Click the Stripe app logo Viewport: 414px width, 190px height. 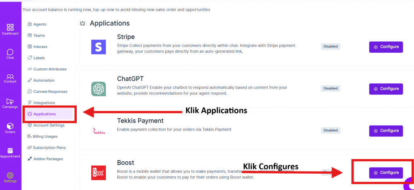point(98,47)
